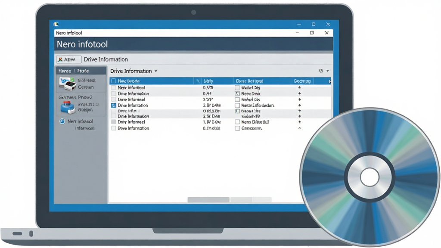Toggle the checkbox beside "Nero Gifts 8ull"

pos(237,122)
